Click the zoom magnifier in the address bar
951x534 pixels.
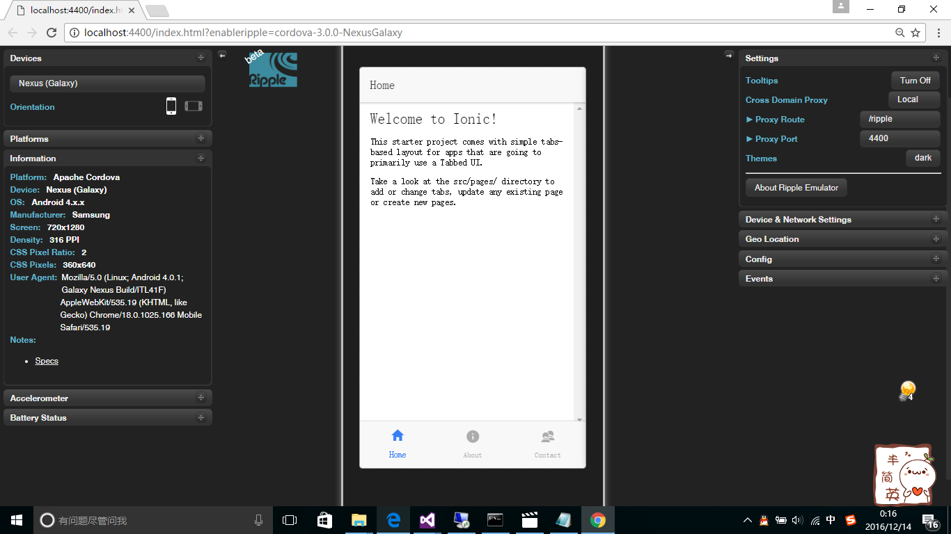[900, 33]
